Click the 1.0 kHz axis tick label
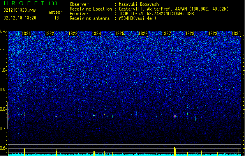The height and width of the screenshot is (156, 245). (4, 70)
